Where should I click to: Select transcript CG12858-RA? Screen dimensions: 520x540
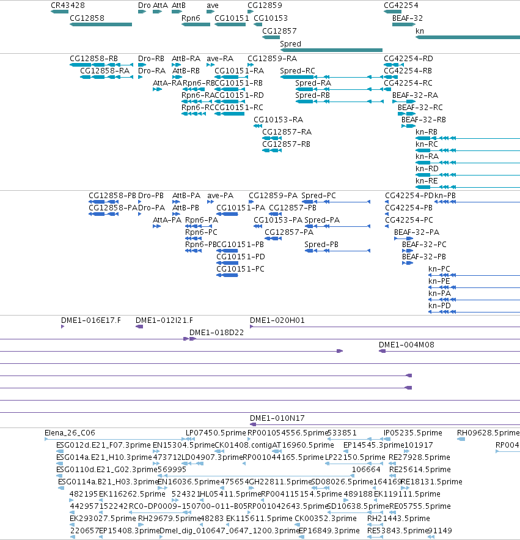coord(106,77)
